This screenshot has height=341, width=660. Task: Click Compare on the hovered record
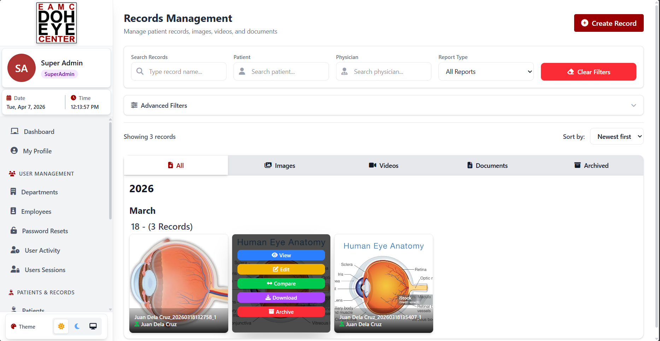[281, 283]
